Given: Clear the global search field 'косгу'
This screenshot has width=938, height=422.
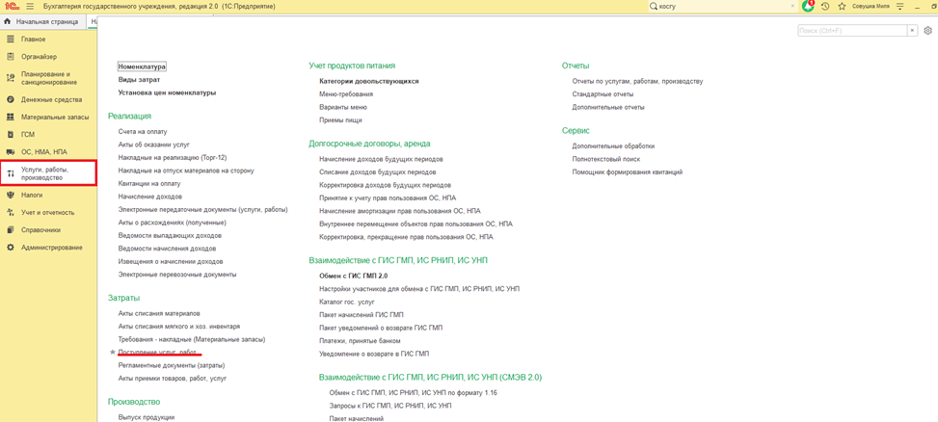Looking at the screenshot, I should click(x=793, y=6).
